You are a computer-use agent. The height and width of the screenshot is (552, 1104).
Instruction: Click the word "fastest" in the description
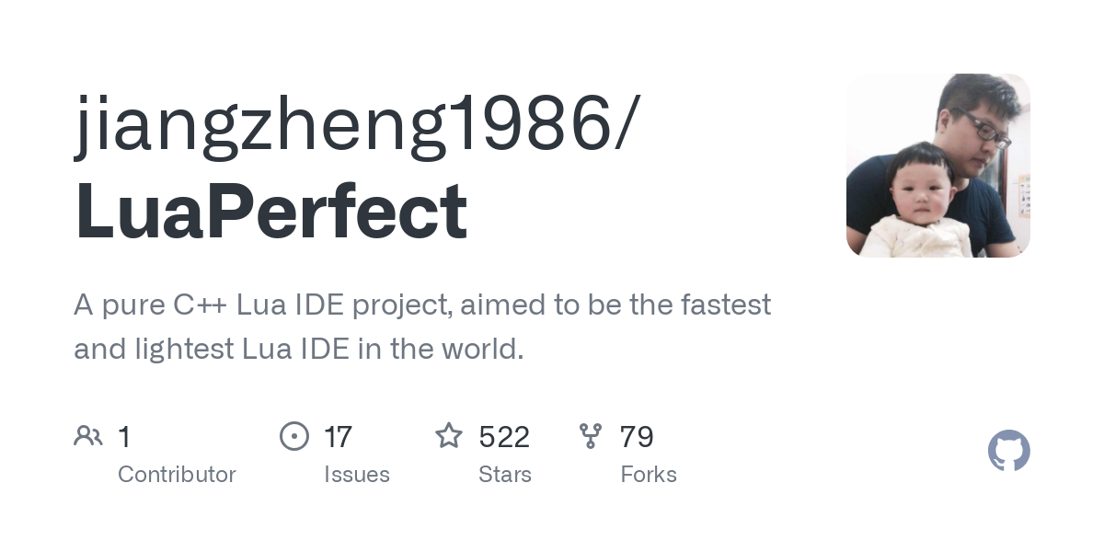click(726, 305)
